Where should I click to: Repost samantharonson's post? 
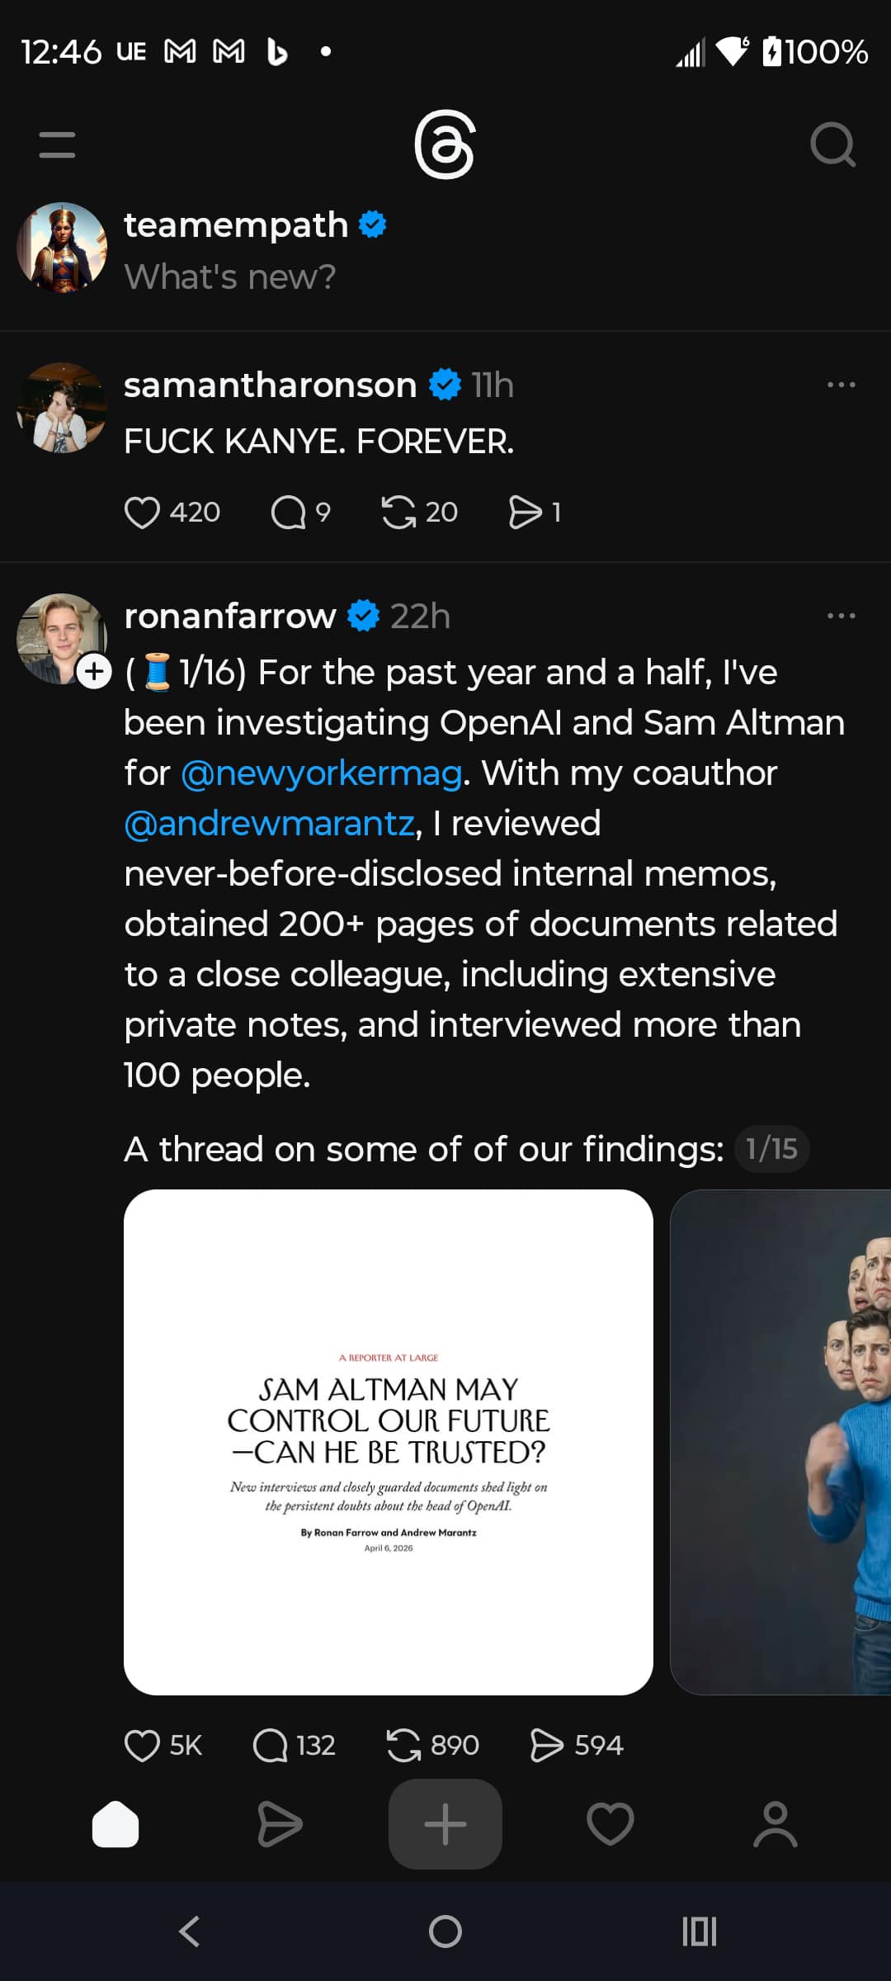pyautogui.click(x=399, y=513)
